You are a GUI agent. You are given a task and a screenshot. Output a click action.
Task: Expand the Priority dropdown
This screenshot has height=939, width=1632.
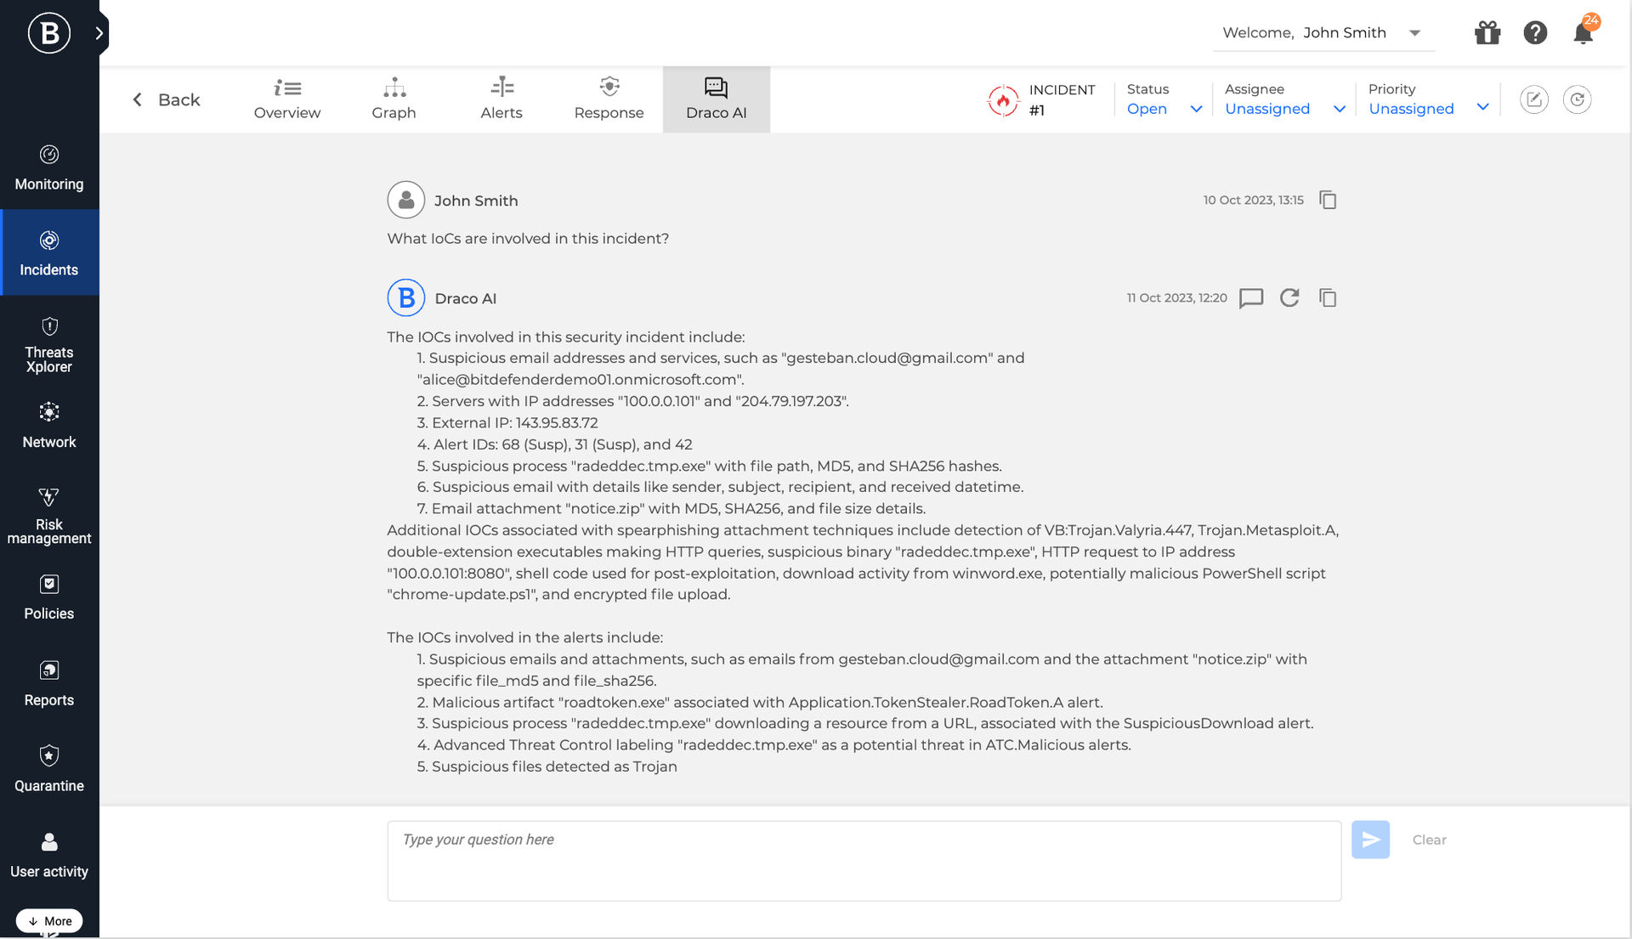(x=1428, y=108)
